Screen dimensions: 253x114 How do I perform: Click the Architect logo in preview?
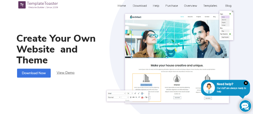[x=136, y=17]
